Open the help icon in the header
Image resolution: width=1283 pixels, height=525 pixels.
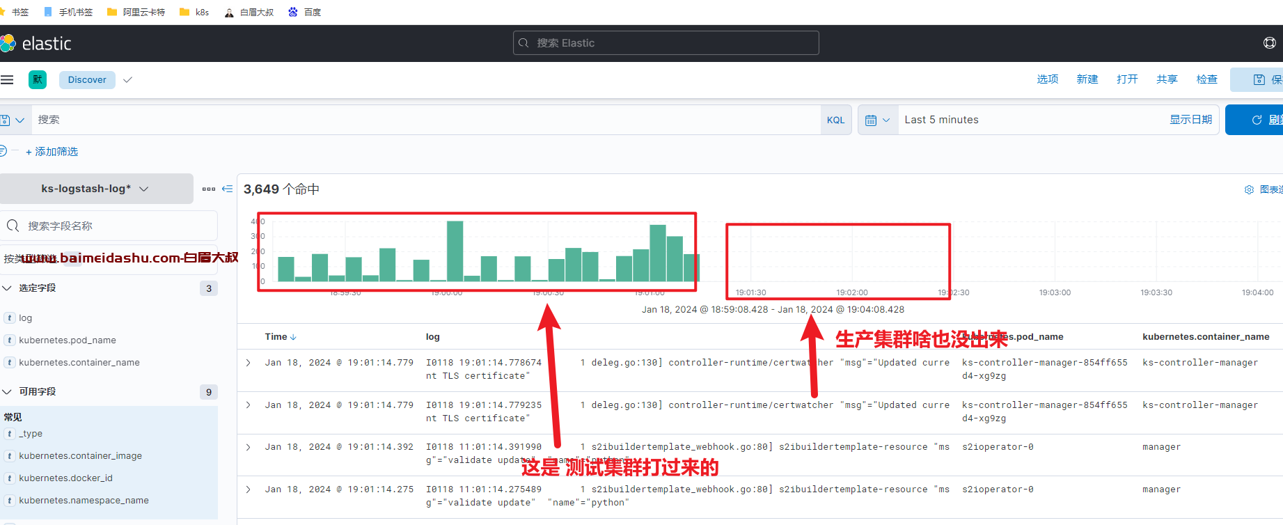[x=1269, y=43]
